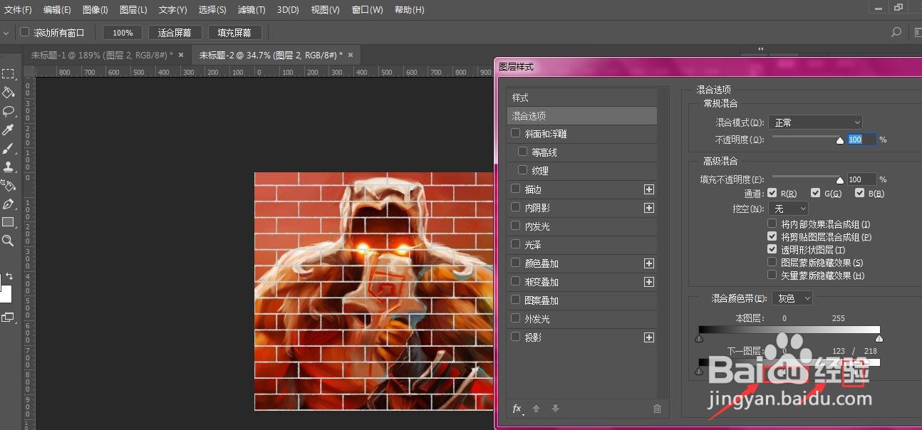Change the screen mode icon at toolbar bottom
The image size is (922, 430).
7,318
